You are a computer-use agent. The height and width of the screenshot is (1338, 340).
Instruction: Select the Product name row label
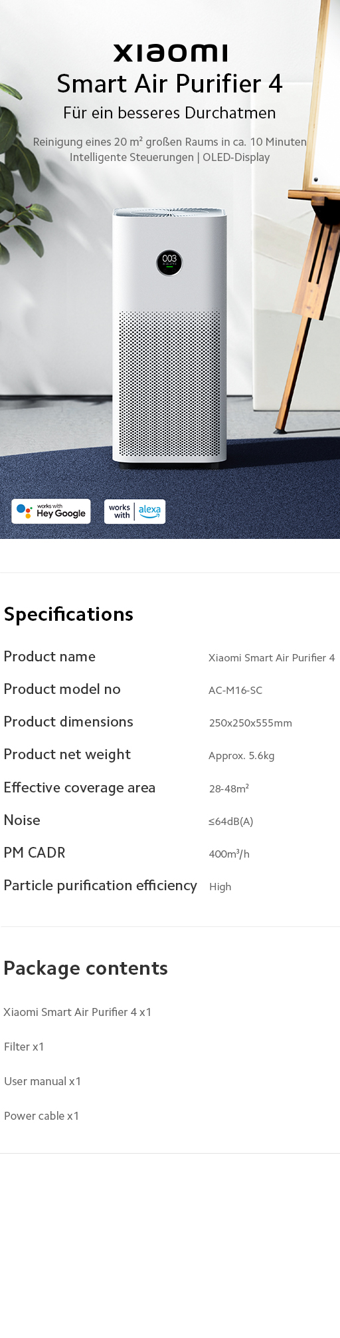pos(50,657)
